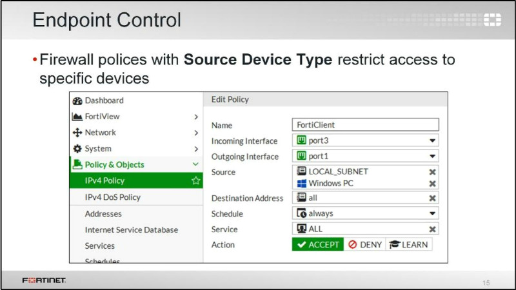Remove all from Destination Address

pos(432,198)
